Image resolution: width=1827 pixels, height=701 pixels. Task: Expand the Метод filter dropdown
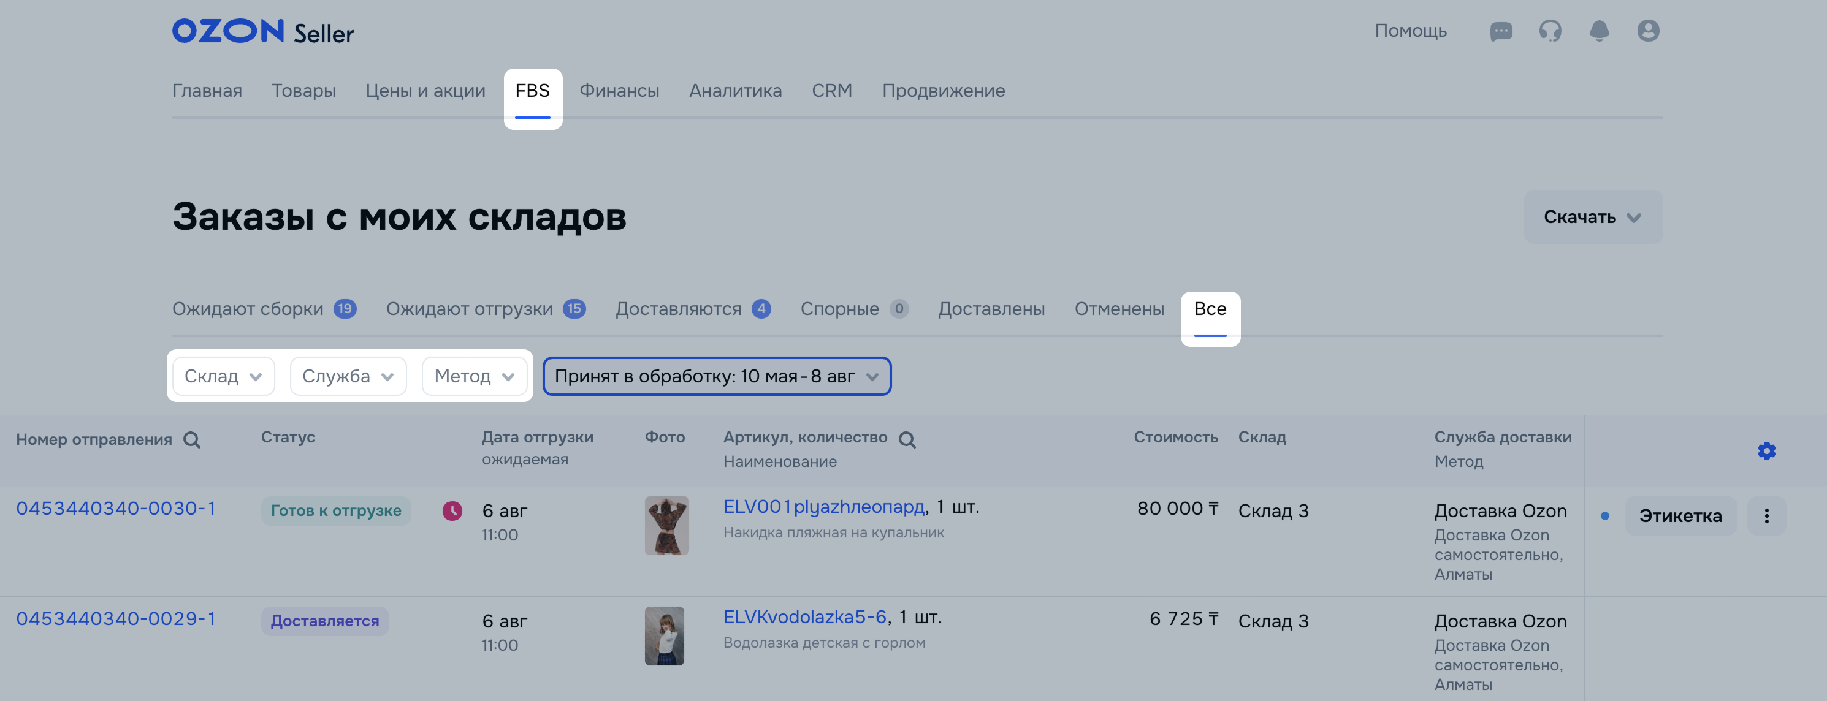(474, 376)
